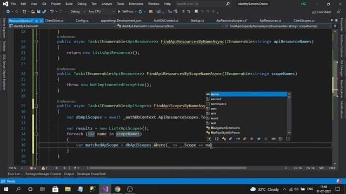Switch to the appsettings.Development.json tab

click(x=121, y=20)
